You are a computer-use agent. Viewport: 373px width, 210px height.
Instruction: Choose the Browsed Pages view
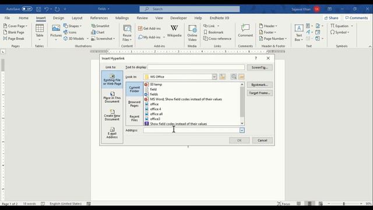pyautogui.click(x=135, y=104)
